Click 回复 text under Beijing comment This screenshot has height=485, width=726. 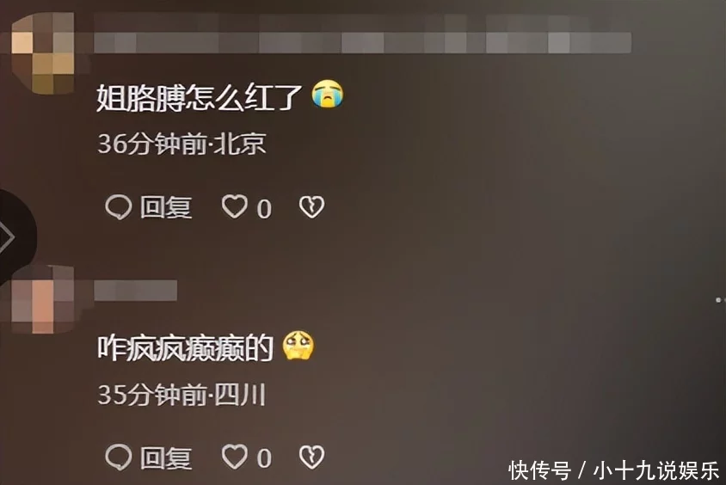[x=166, y=207]
